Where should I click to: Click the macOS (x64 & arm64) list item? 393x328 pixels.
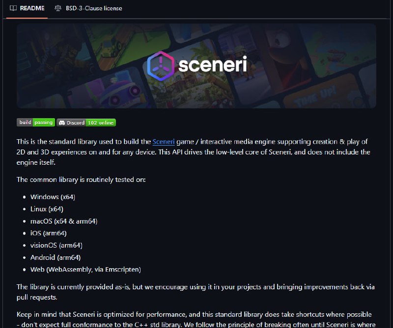tap(64, 221)
